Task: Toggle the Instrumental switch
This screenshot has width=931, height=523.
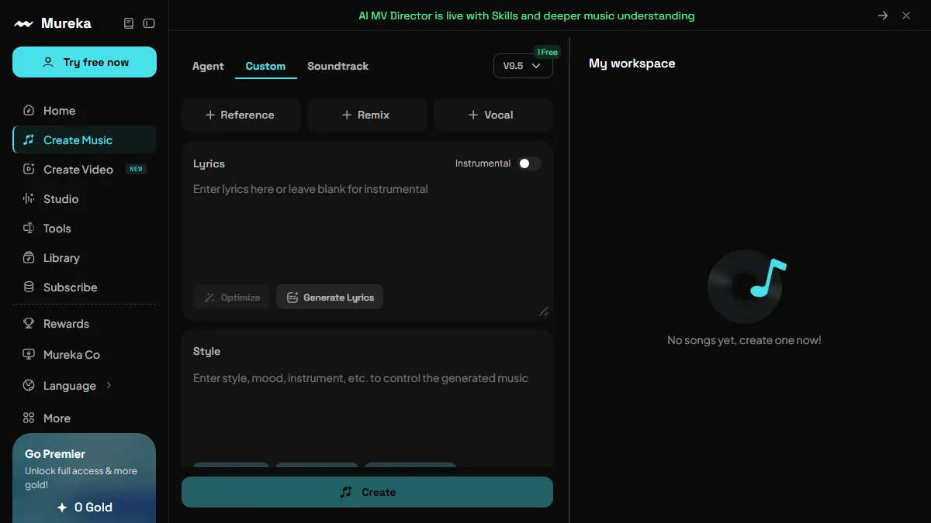Action: tap(529, 163)
